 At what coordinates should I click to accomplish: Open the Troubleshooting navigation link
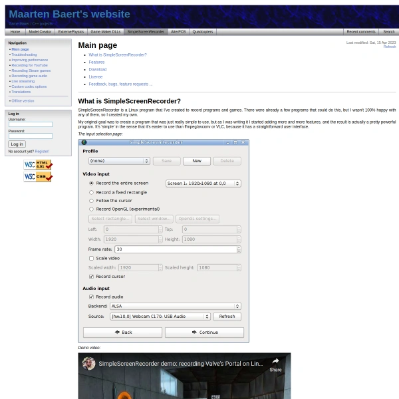[24, 55]
